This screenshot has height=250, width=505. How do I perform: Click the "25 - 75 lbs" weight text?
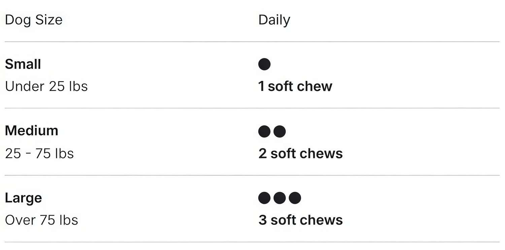(x=39, y=154)
